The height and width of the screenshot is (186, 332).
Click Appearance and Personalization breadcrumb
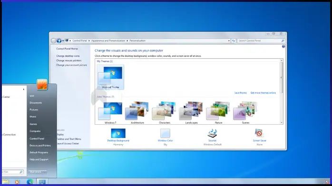pyautogui.click(x=108, y=41)
